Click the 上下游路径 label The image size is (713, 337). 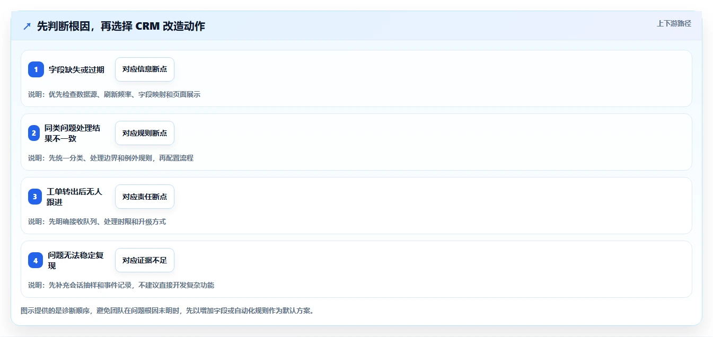point(674,23)
